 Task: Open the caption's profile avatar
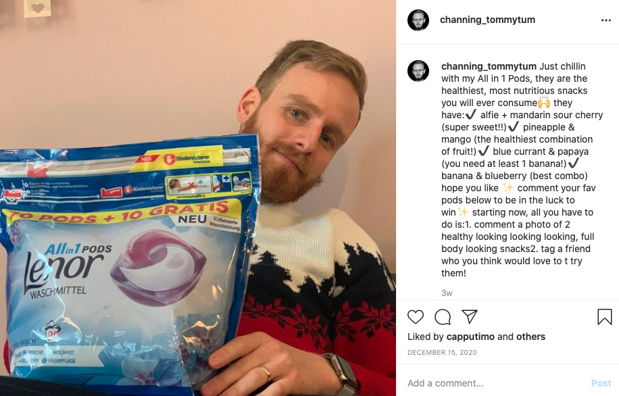point(418,71)
